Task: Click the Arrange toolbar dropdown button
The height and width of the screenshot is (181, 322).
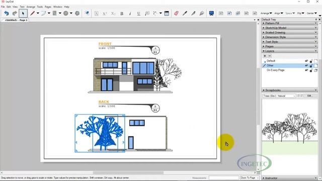Action: [x=266, y=14]
